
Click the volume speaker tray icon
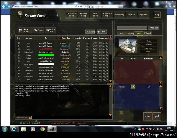pyautogui.click(x=158, y=129)
